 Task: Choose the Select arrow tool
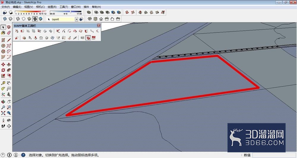[3, 27]
